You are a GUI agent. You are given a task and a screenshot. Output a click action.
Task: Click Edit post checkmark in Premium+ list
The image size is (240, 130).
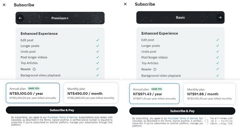point(97,40)
